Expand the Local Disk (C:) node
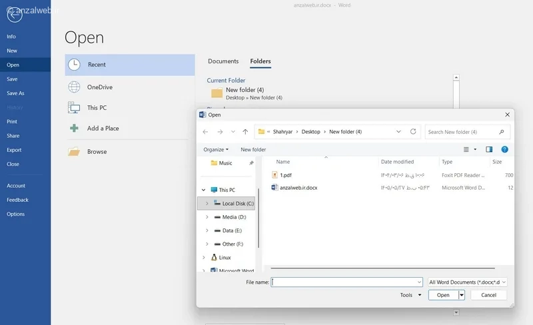533x325 pixels. 207,204
